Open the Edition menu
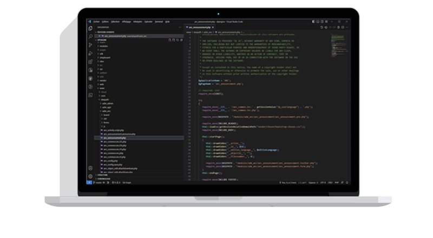The height and width of the screenshot is (238, 433). click(105, 22)
